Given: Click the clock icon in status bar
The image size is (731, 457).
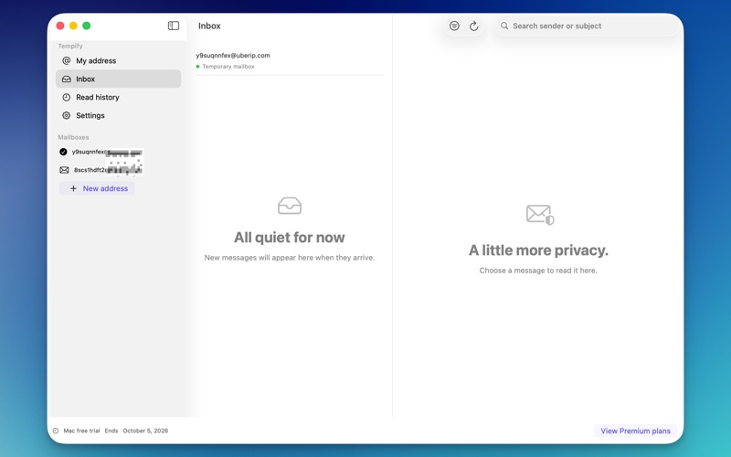Looking at the screenshot, I should [x=56, y=430].
